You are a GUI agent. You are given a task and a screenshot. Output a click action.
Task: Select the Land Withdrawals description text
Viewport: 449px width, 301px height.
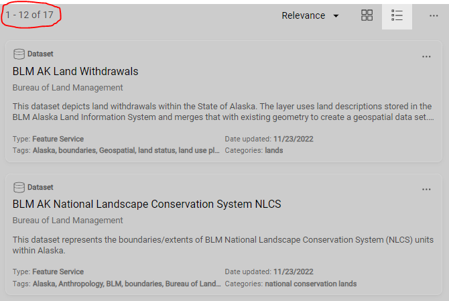223,112
